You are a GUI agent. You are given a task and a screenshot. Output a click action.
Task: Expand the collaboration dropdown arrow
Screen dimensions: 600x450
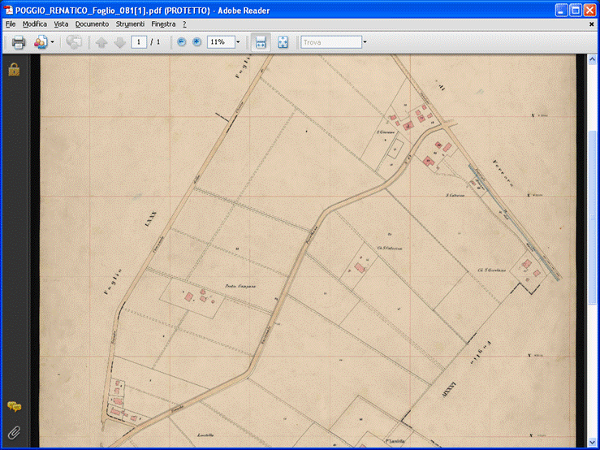[x=53, y=42]
